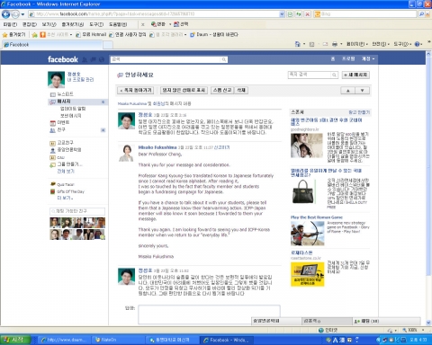This screenshot has height=345, width=432.
Task: Open the 보기(V) menu
Action: 49,24
